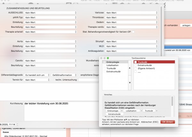Select 'Alte Oldenburger (2,30/1,80/1,15) - Normal' Kasse entry
Viewport: 192px width, 137px height.
26,136
